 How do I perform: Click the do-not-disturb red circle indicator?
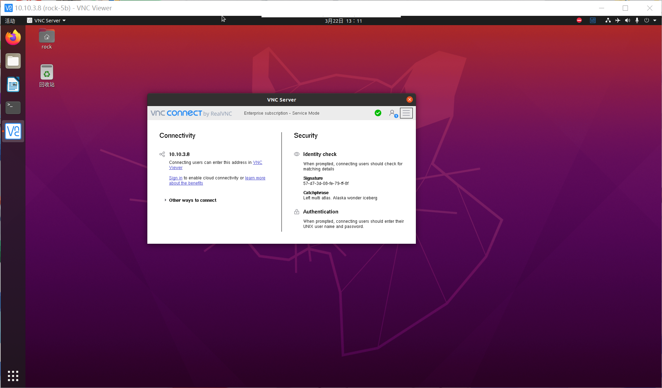pos(579,20)
